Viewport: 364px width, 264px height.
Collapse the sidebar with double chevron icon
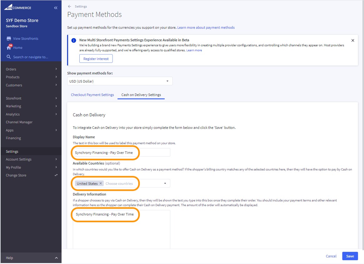[x=56, y=8]
